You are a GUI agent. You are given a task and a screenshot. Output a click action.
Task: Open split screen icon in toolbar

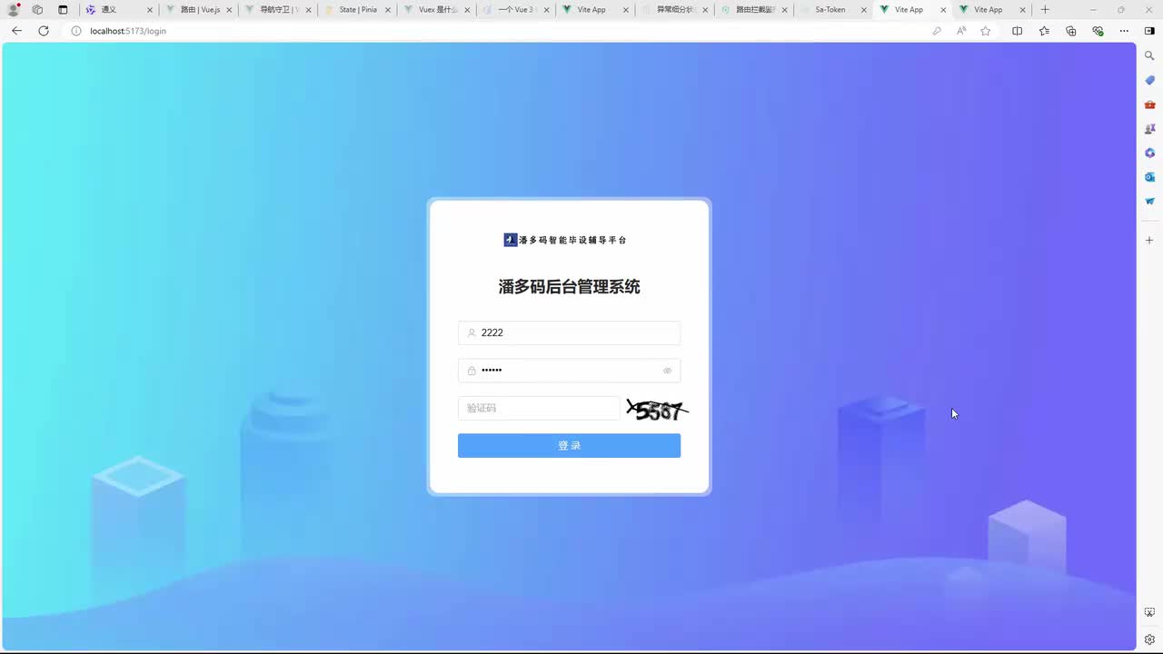pos(1017,31)
